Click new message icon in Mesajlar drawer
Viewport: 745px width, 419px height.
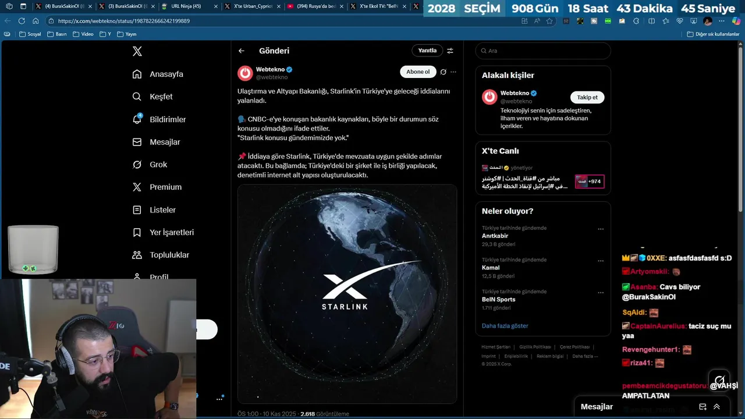point(703,407)
